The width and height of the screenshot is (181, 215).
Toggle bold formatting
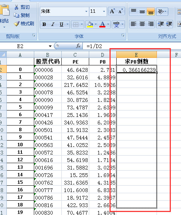click(x=44, y=24)
